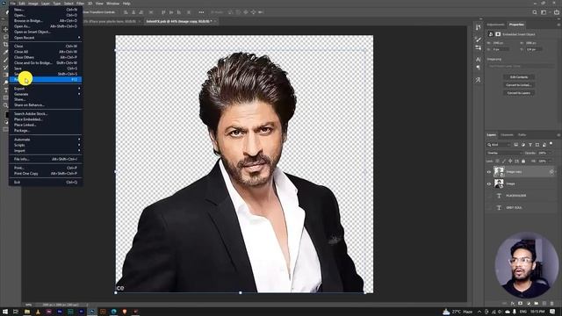Filter layers by shape layers icon

coord(537,145)
